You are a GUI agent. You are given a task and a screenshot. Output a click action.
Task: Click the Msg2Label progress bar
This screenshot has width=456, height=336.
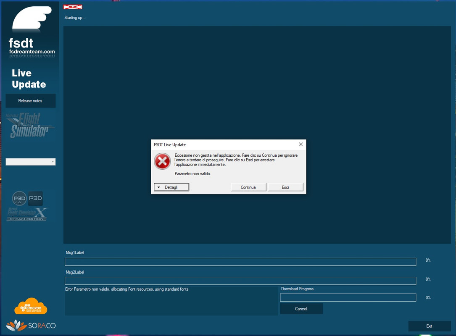(x=240, y=281)
